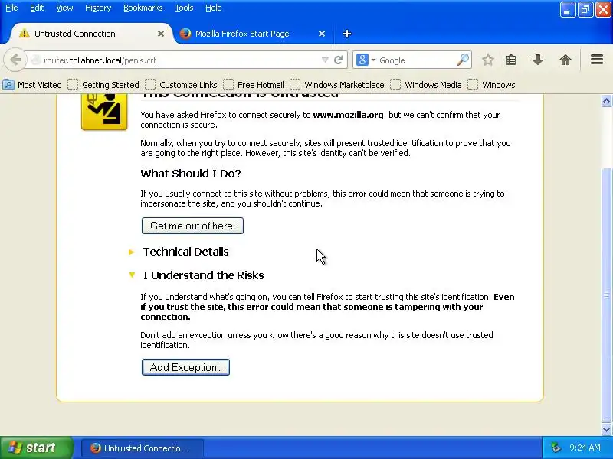Click the Add Exception… button
The width and height of the screenshot is (613, 459).
[185, 367]
